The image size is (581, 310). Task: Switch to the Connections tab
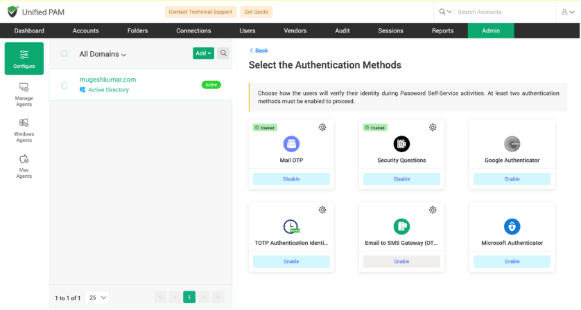(x=193, y=30)
